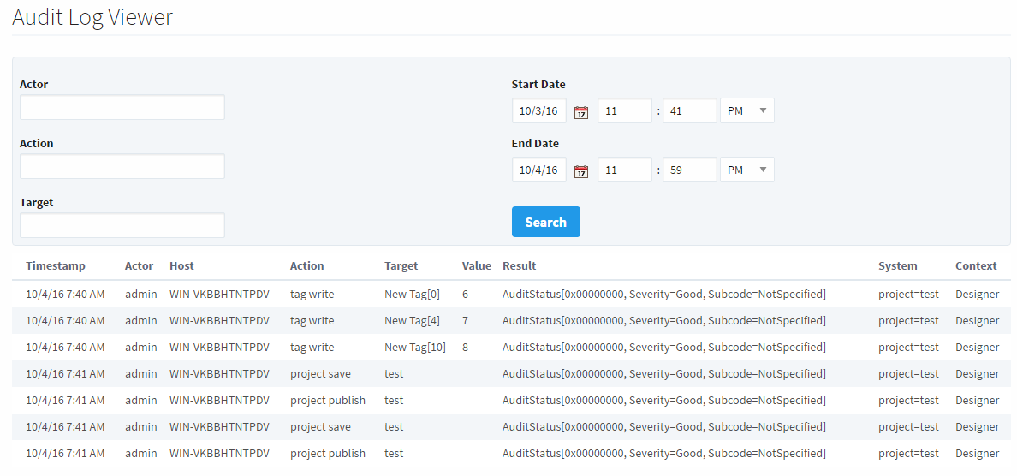Viewport: 1017px width, 476px height.
Task: Focus the Actor filter text field
Action: coord(122,107)
